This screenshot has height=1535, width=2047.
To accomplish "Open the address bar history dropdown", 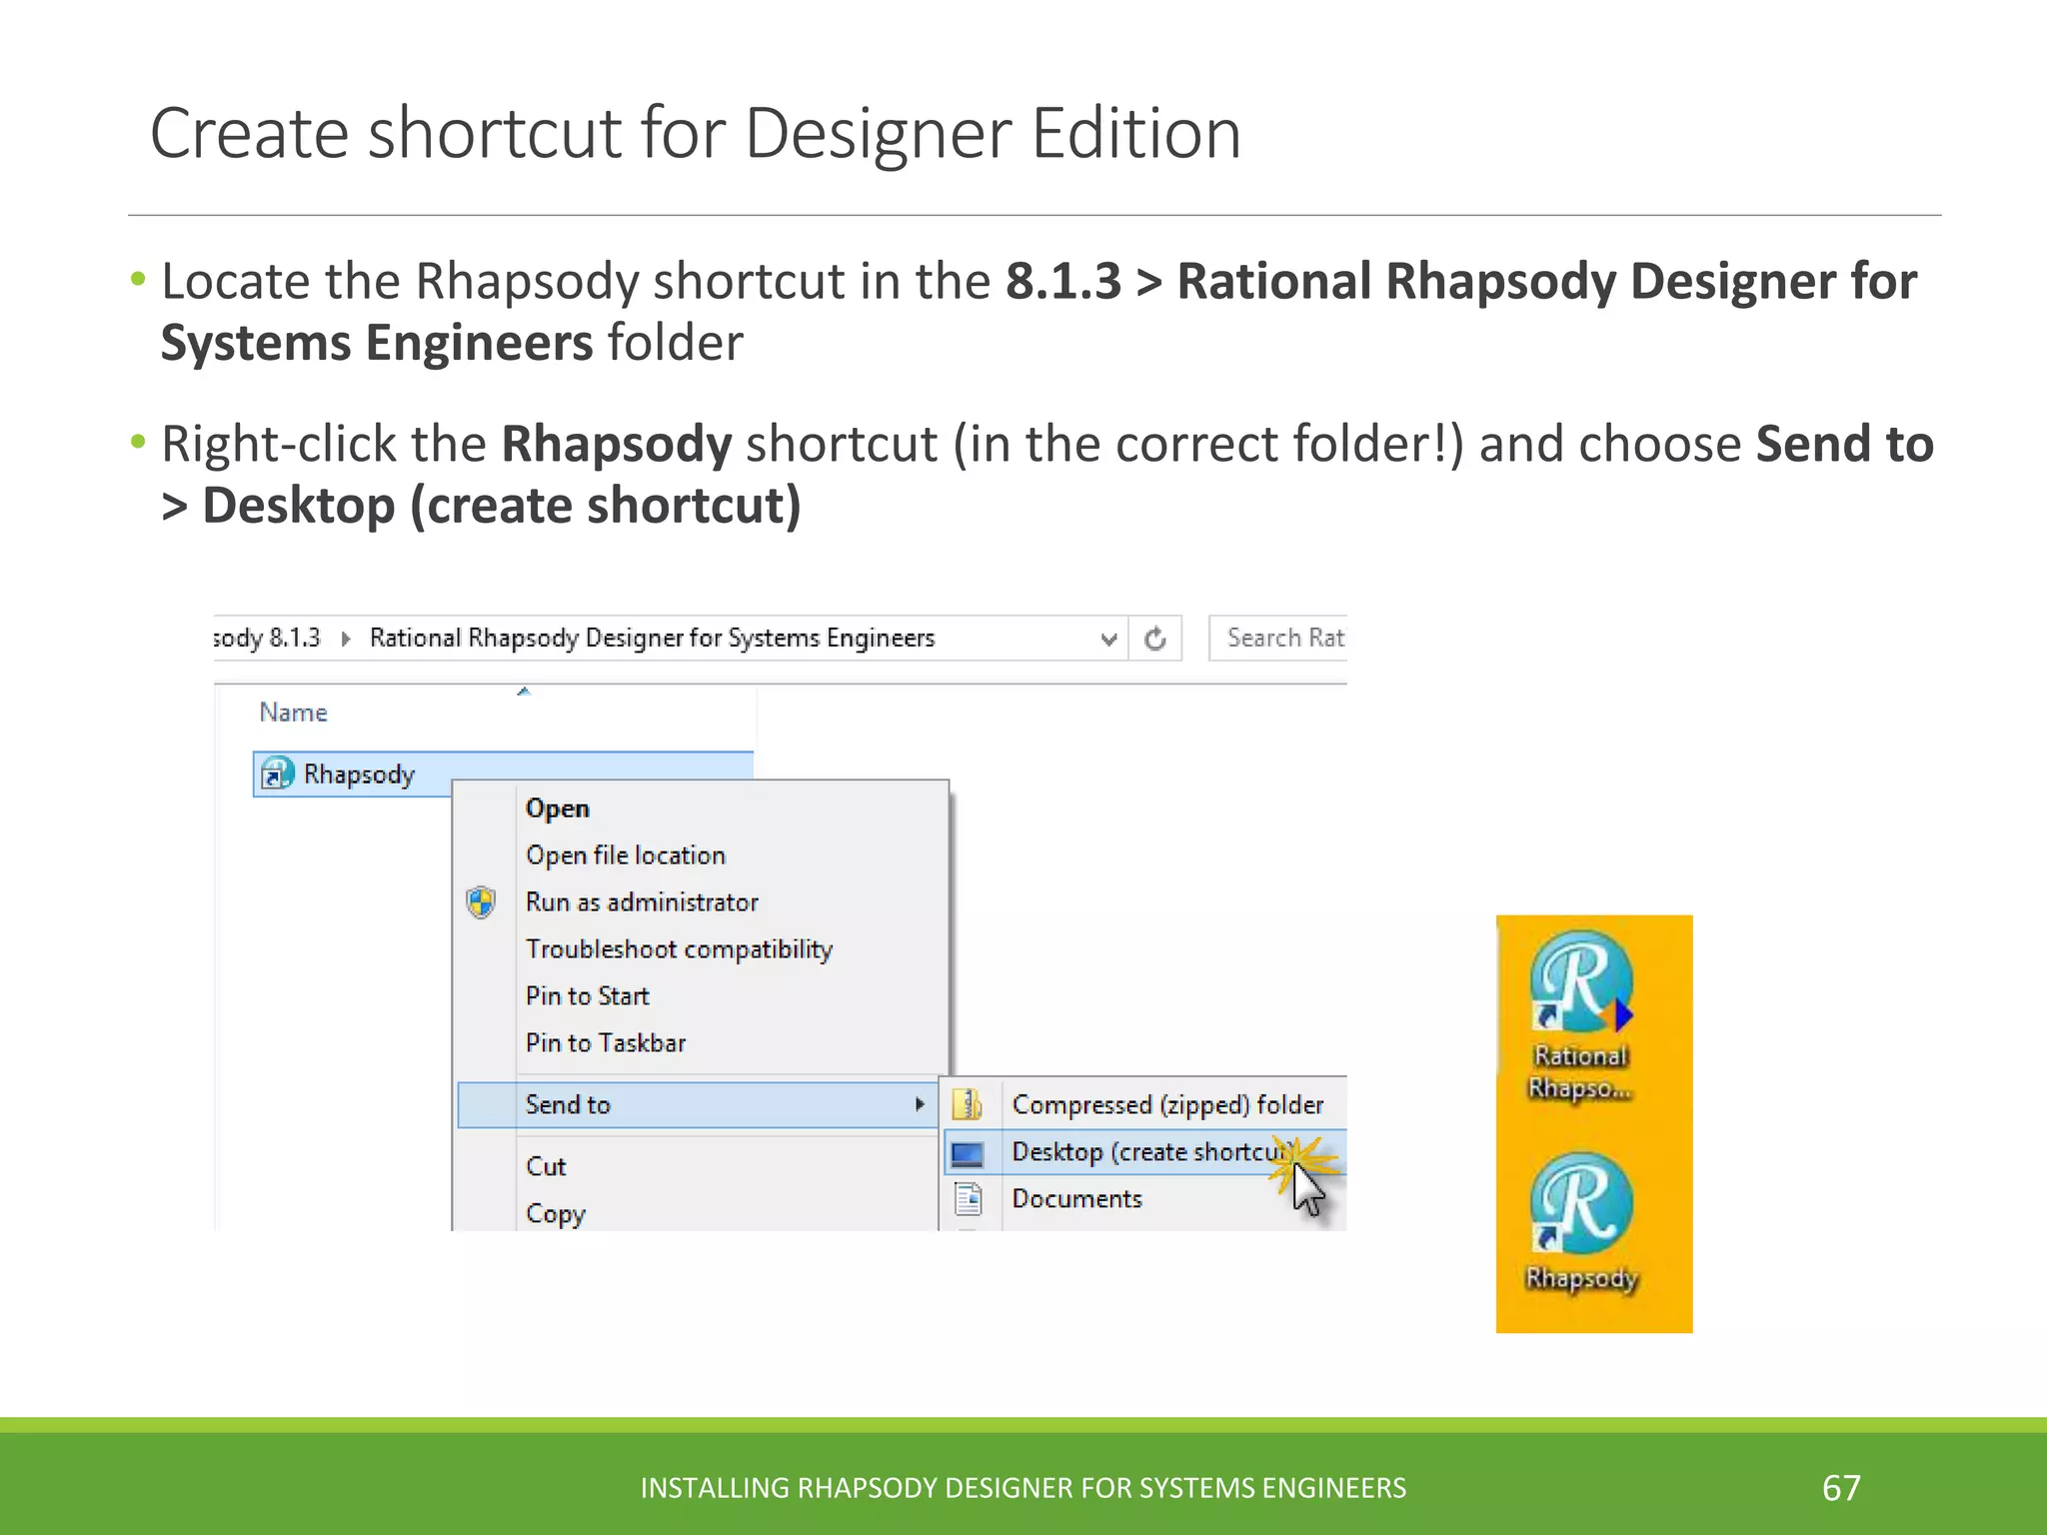I will pos(1108,639).
